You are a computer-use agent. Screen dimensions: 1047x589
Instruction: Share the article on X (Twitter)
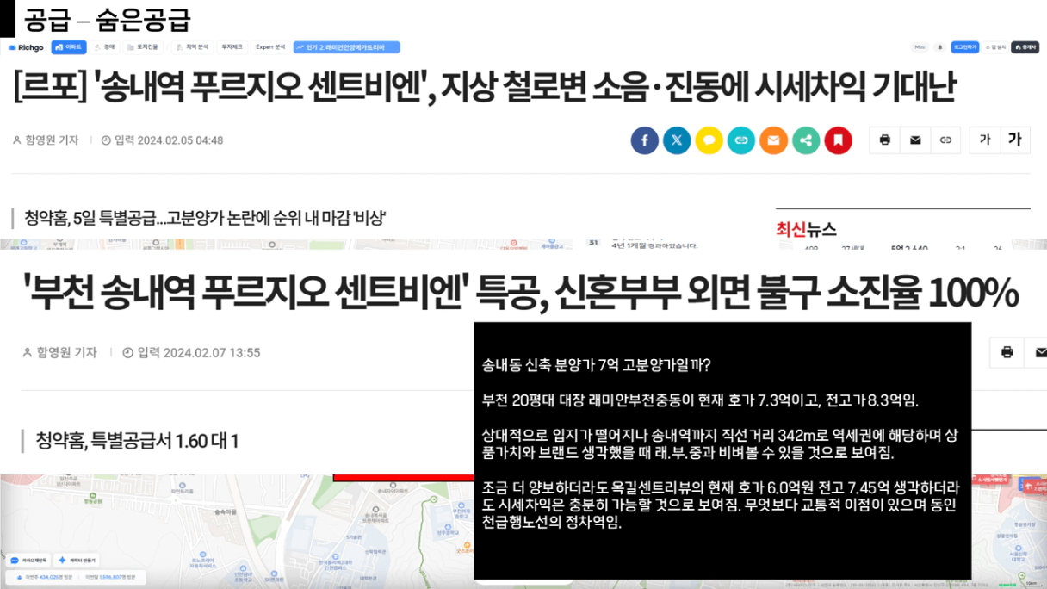pyautogui.click(x=677, y=140)
